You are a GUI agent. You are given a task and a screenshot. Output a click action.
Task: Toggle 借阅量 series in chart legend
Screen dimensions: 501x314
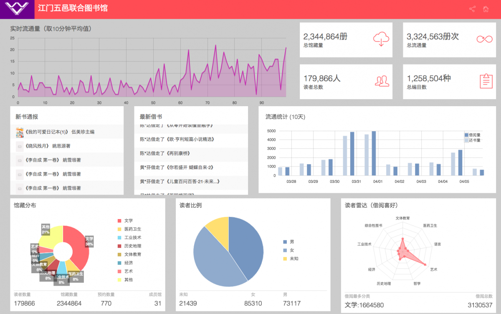(x=472, y=135)
